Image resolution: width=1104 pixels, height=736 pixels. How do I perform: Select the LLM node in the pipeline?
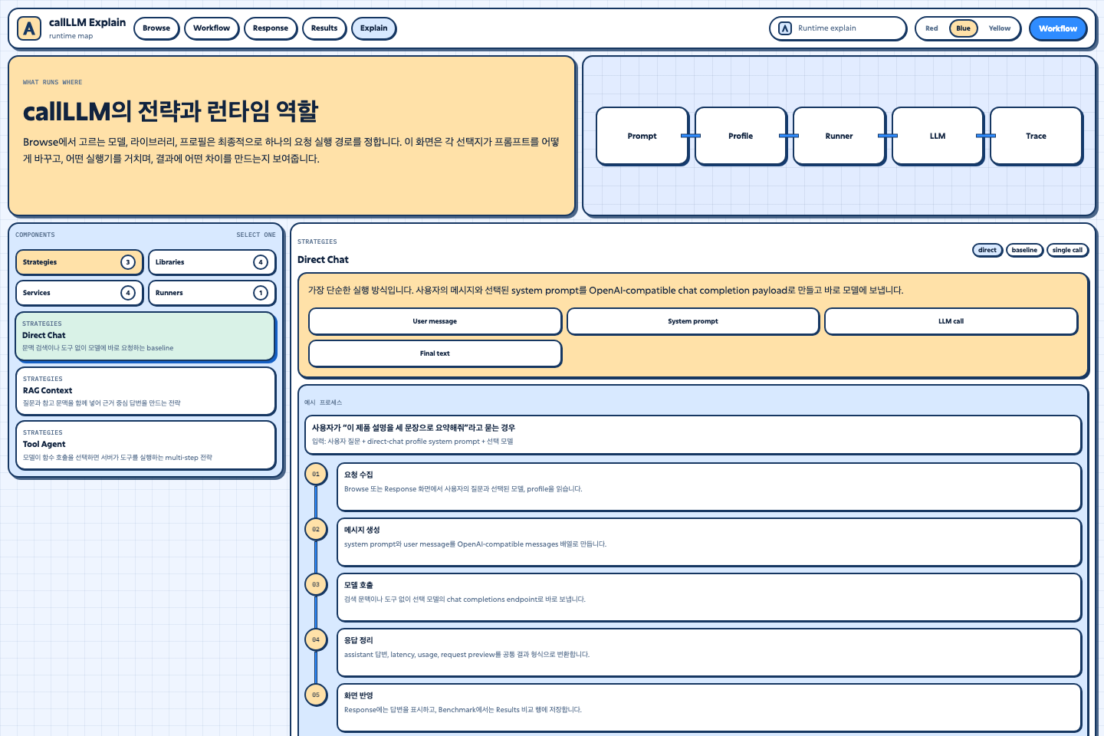pos(938,136)
